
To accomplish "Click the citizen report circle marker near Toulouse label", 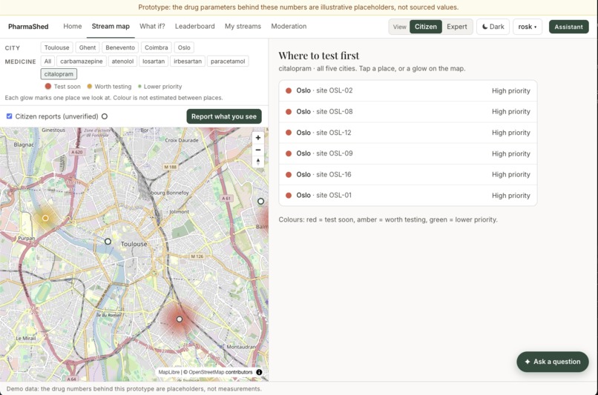I will pos(108,242).
